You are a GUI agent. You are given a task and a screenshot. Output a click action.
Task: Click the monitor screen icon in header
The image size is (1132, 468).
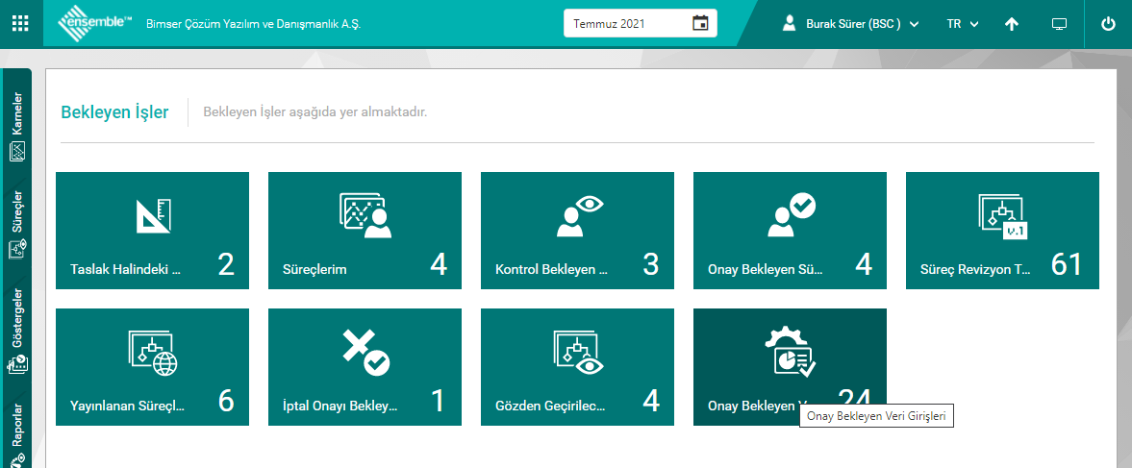point(1059,24)
